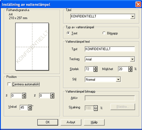
Task: Decrease the Vinkel angle value
Action: (30, 109)
